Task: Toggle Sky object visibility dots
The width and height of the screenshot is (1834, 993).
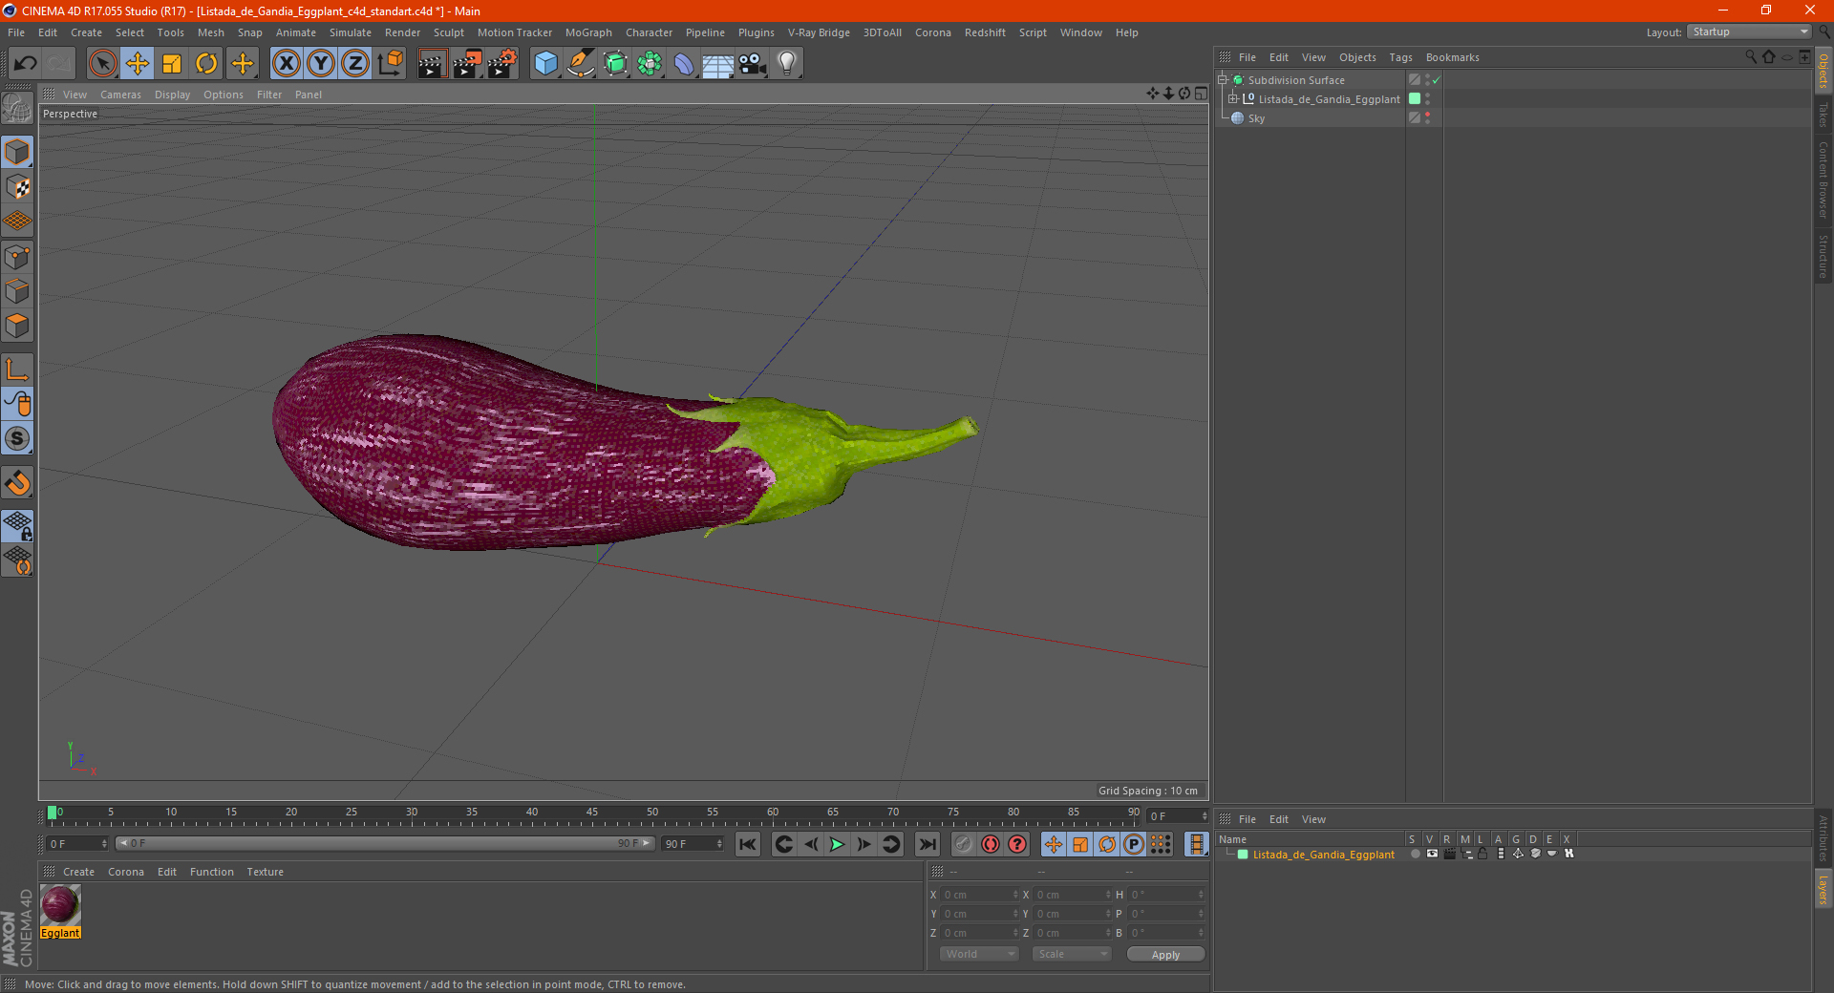Action: coord(1427,118)
